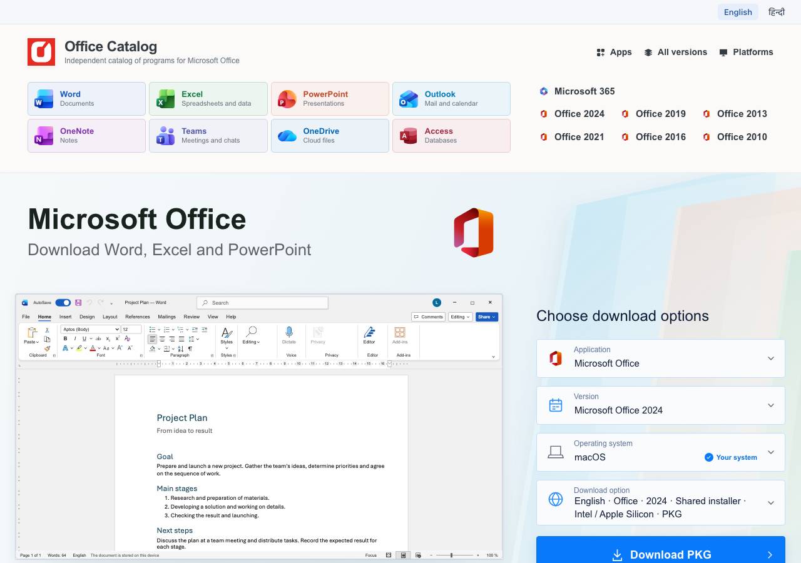Open the Teams meetings and chats card
801x563 pixels.
click(x=208, y=136)
